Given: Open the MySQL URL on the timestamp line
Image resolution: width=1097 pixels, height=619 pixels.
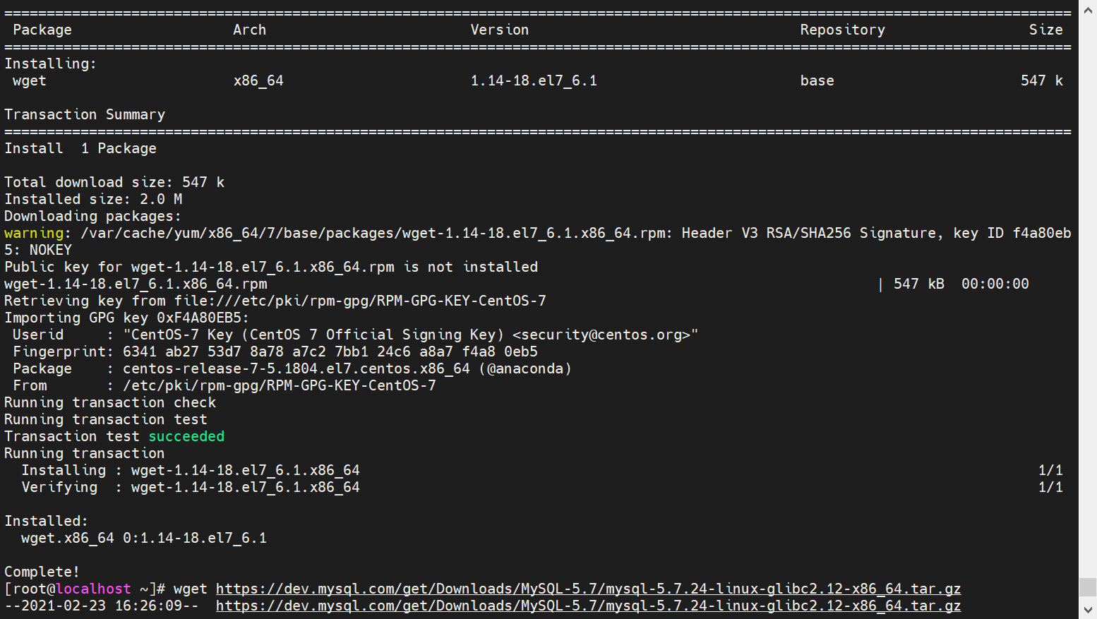Looking at the screenshot, I should pyautogui.click(x=587, y=606).
